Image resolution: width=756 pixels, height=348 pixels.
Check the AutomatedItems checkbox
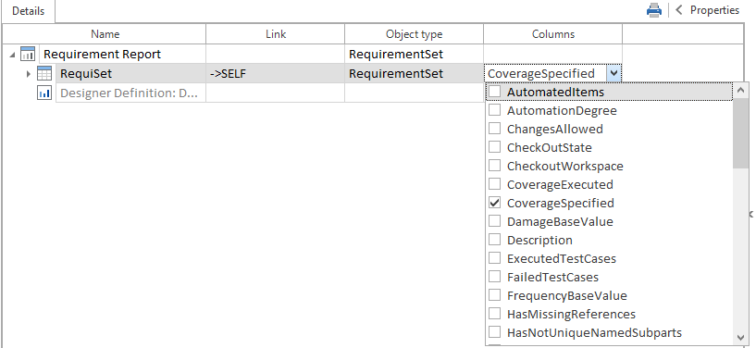point(495,91)
